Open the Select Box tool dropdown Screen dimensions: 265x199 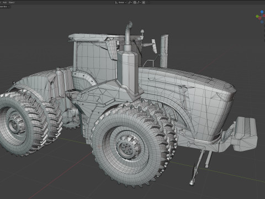pyautogui.click(x=4, y=7)
